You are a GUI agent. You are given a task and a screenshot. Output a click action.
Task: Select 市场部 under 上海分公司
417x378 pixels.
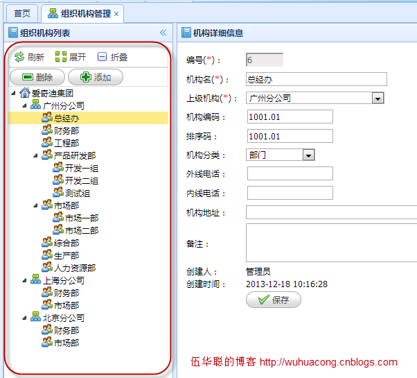pos(66,305)
